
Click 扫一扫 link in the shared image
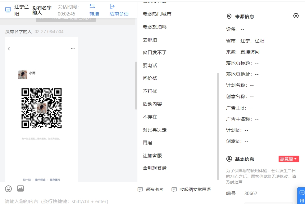pyautogui.click(x=27, y=180)
